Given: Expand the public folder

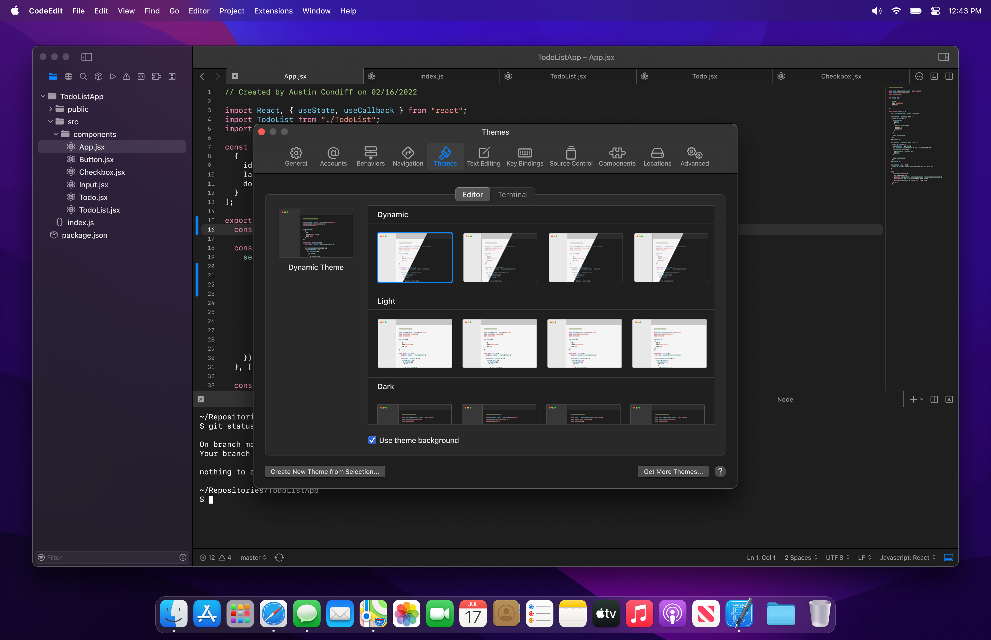Looking at the screenshot, I should (51, 109).
